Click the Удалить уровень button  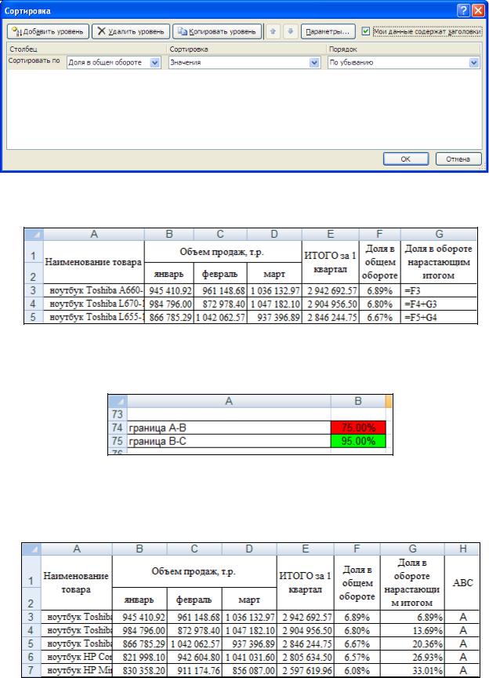(131, 31)
